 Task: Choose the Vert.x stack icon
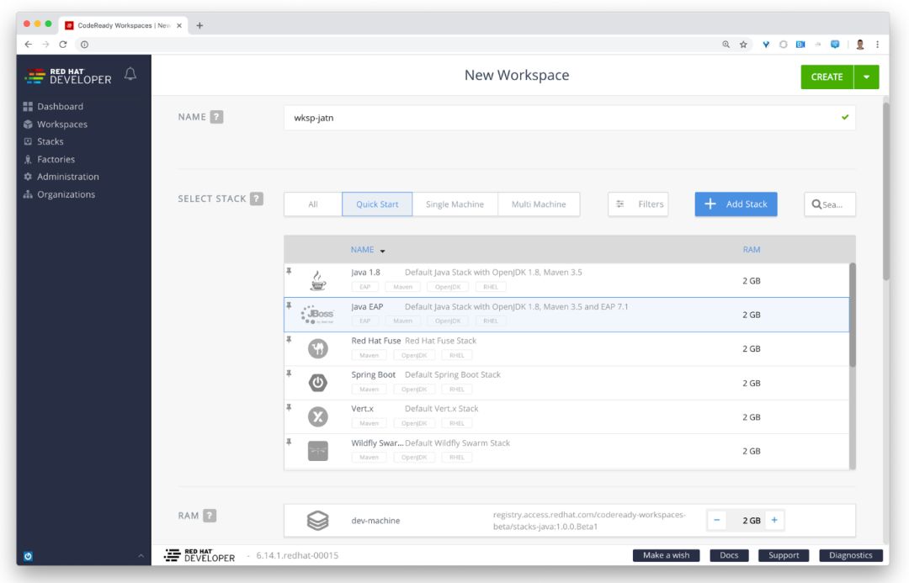(317, 416)
